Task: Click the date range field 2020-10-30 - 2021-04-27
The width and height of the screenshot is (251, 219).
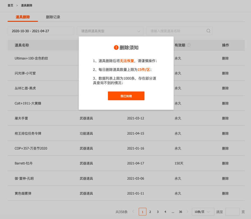Action: (x=41, y=31)
